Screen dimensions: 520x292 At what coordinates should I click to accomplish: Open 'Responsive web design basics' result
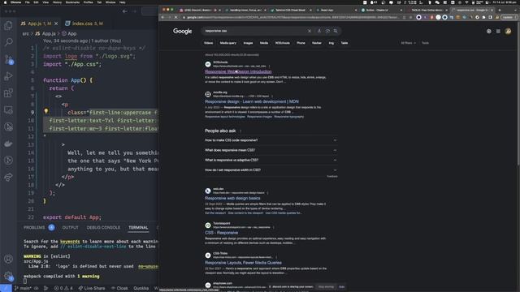tap(232, 198)
